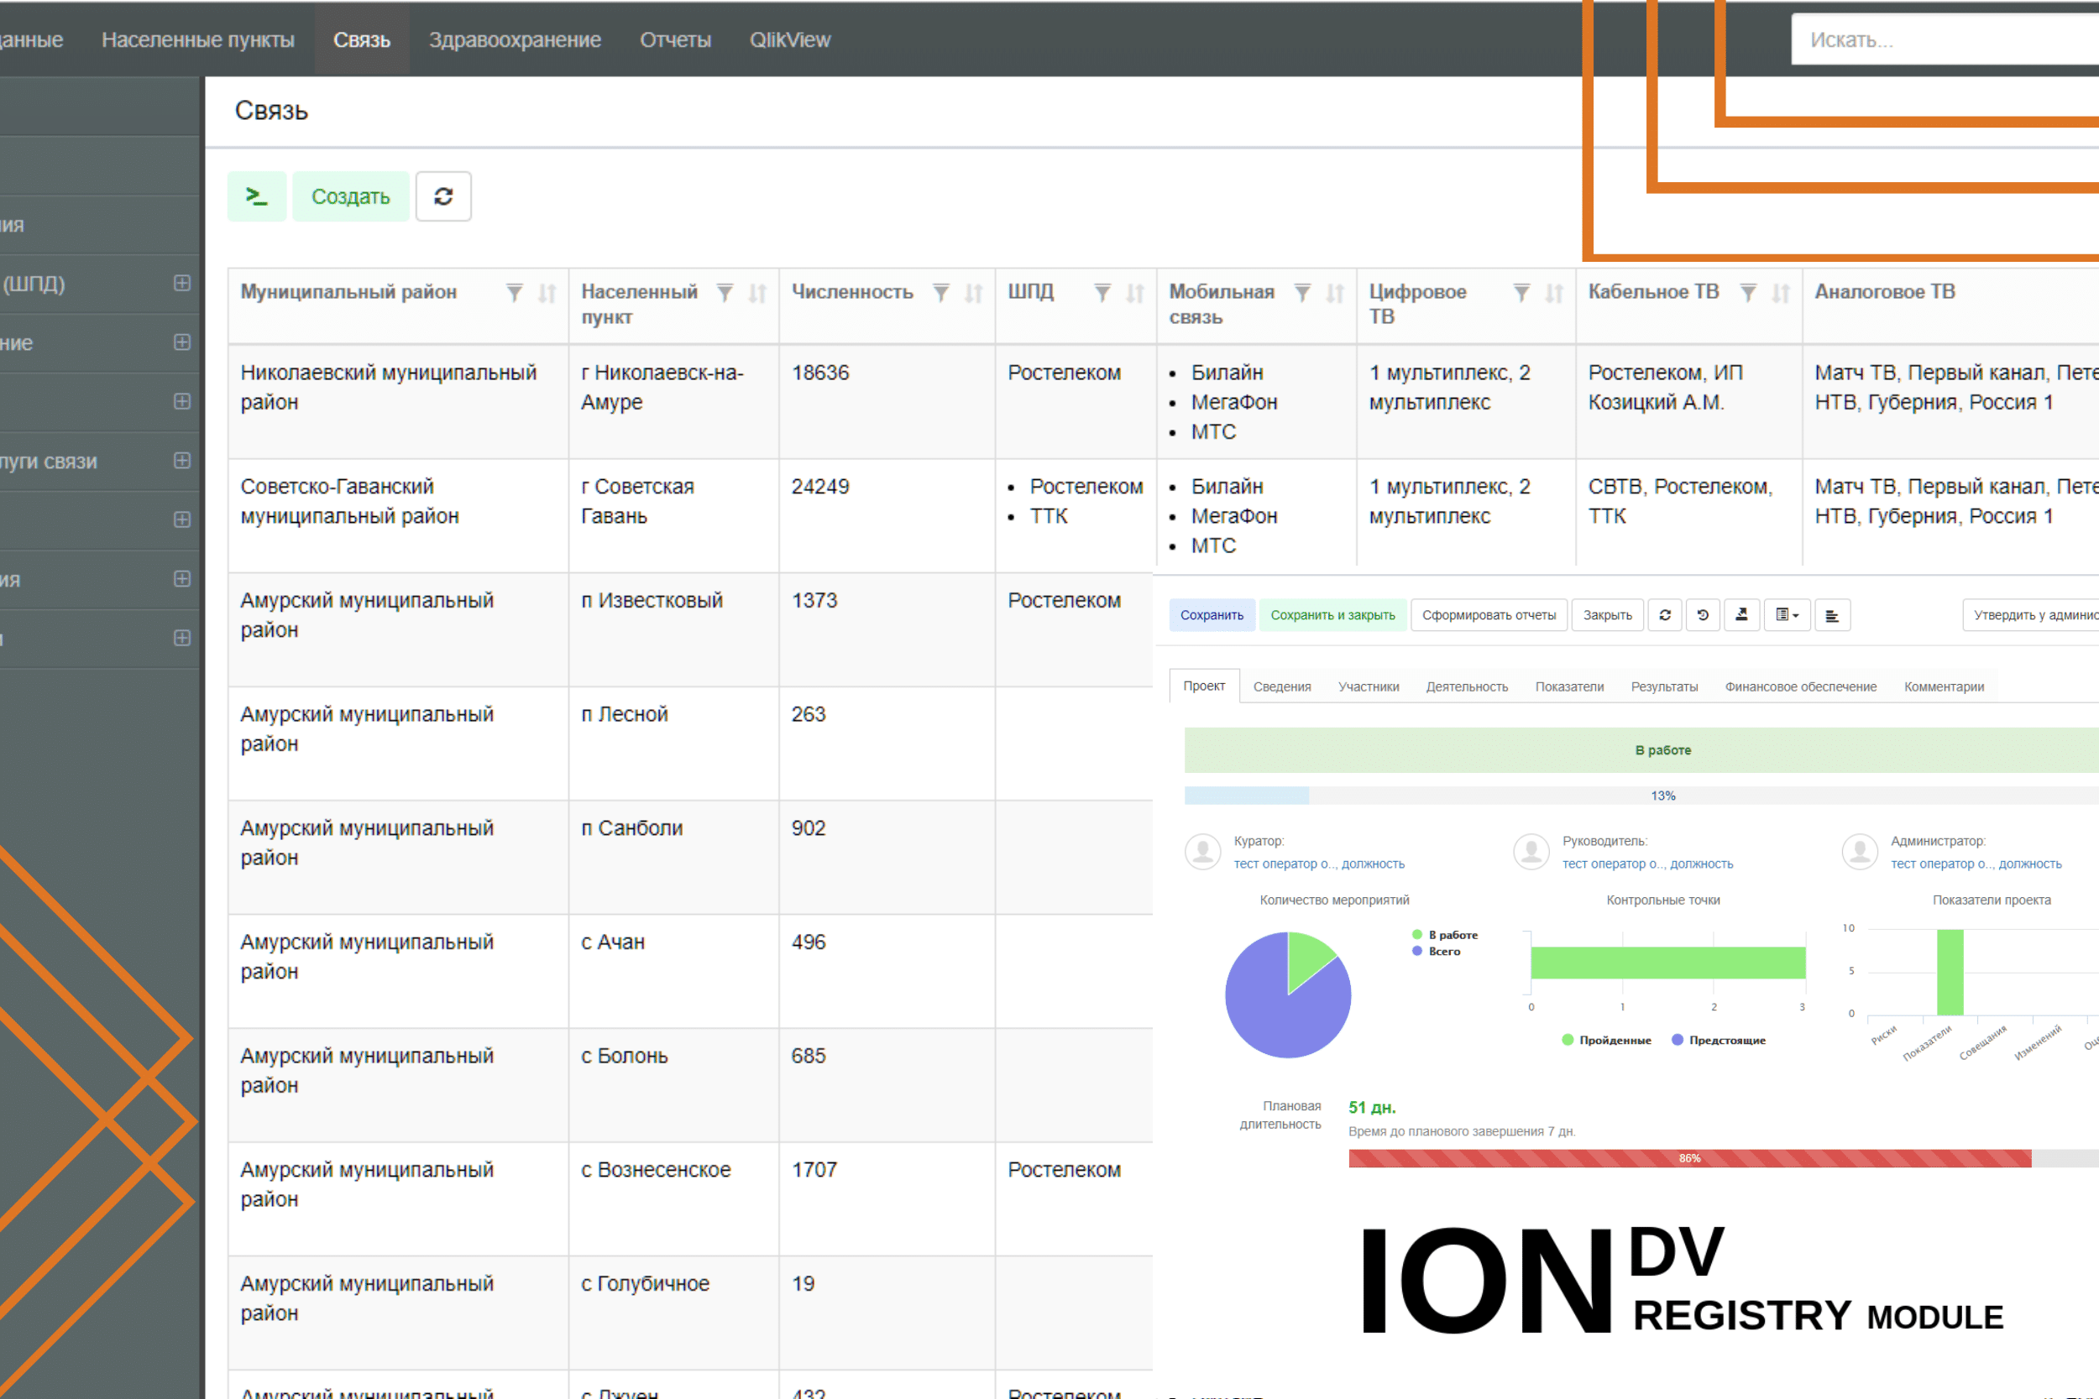The height and width of the screenshot is (1399, 2099).
Task: Sort by Цифровое ТВ column
Action: point(1555,293)
